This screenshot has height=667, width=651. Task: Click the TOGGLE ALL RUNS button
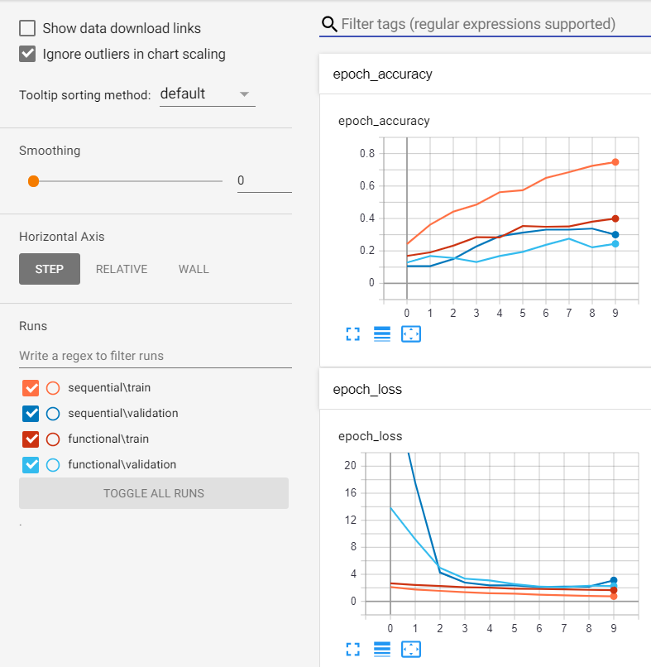[153, 493]
